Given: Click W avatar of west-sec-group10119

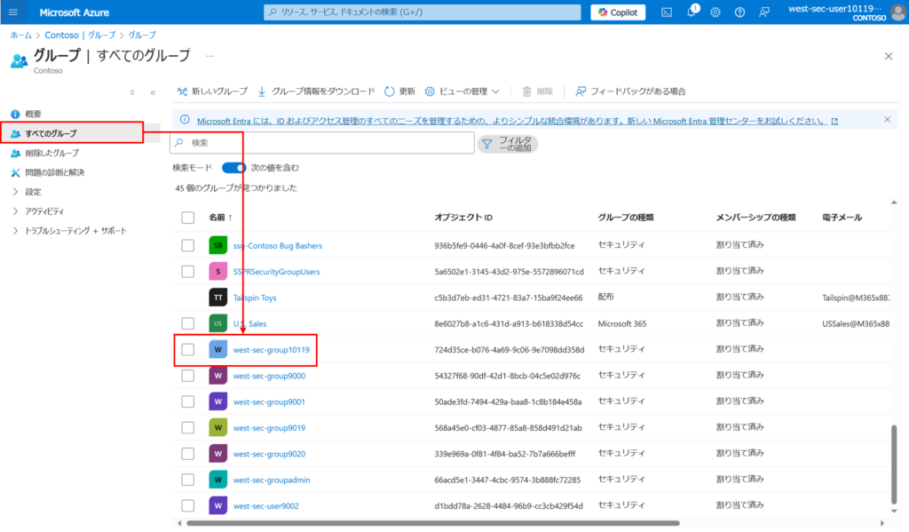Looking at the screenshot, I should tap(218, 349).
